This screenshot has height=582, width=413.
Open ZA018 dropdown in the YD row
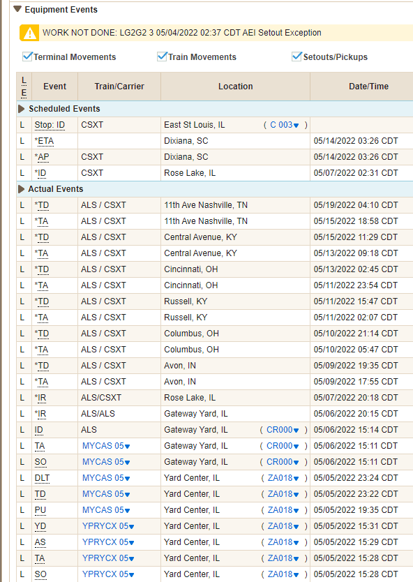point(283,526)
